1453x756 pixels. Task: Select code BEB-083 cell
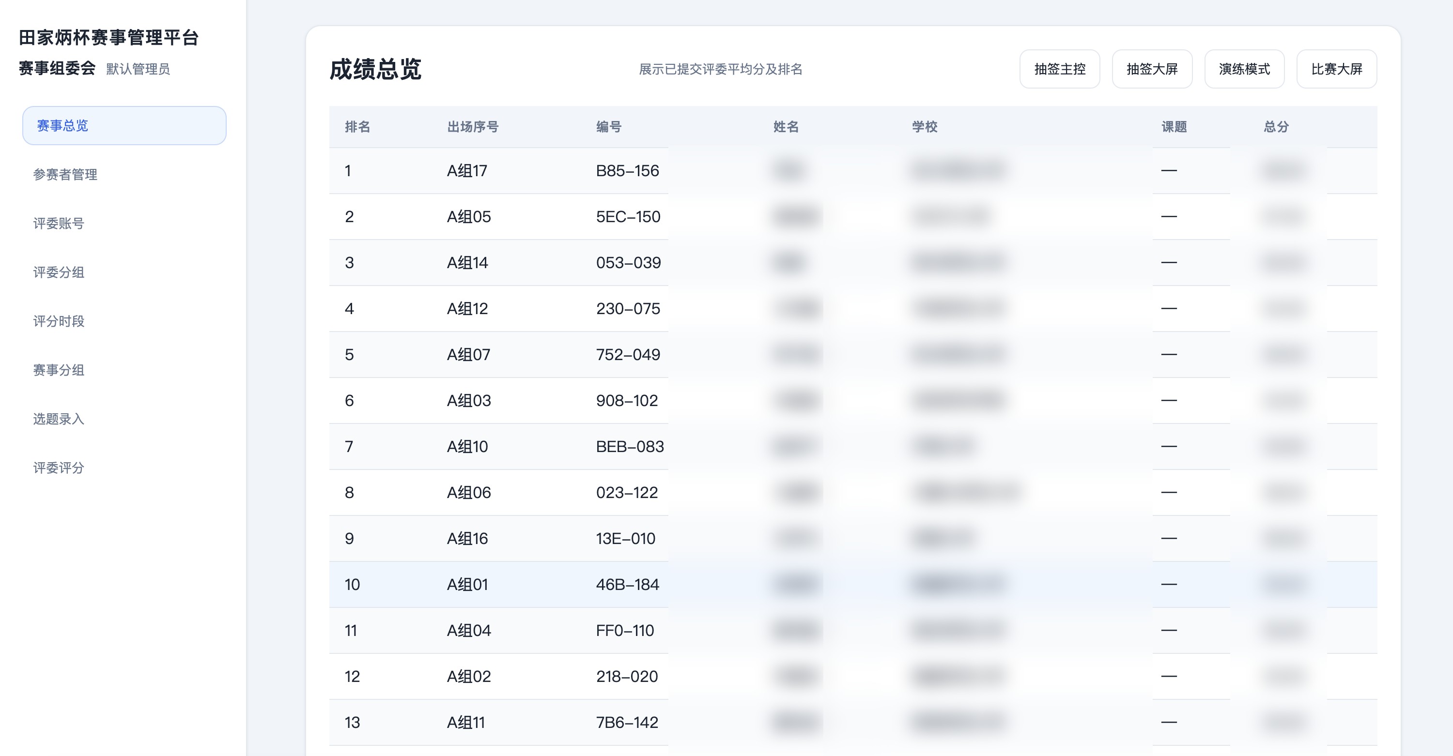click(x=630, y=446)
